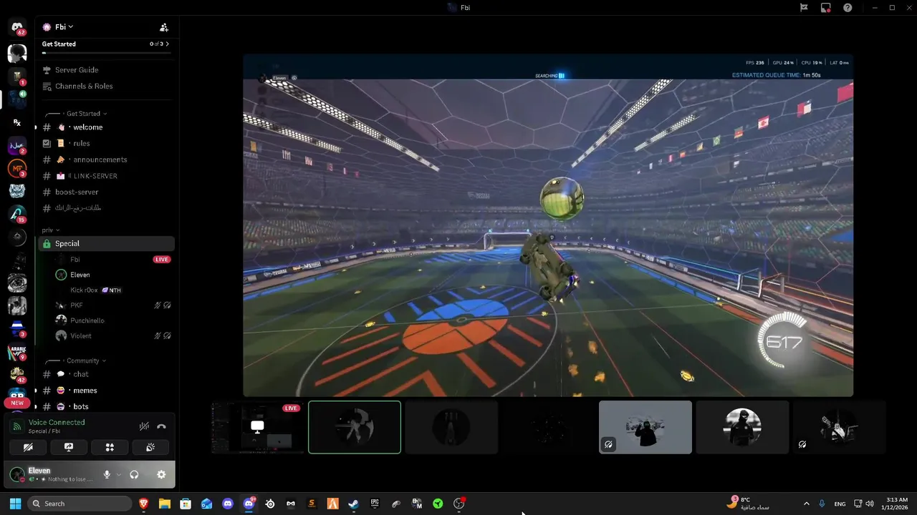Expand Get Started checklist 0 of 3
This screenshot has height=515, width=917.
point(160,44)
